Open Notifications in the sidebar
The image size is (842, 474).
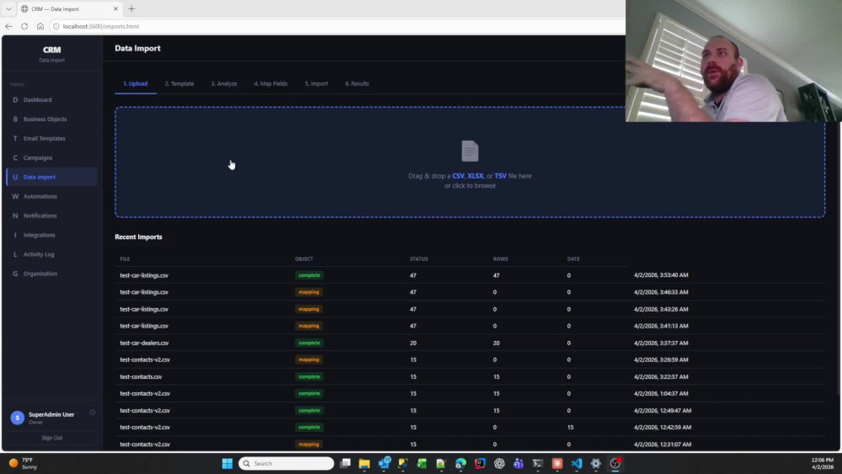[51, 216]
